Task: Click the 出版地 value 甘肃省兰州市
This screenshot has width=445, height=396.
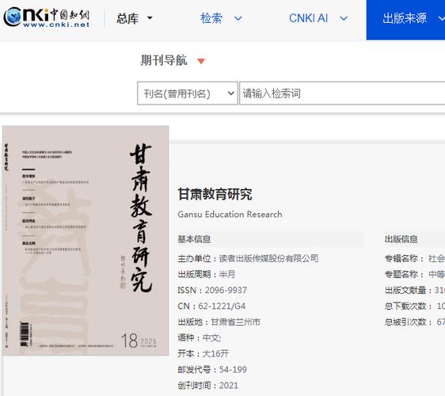Action: [235, 322]
